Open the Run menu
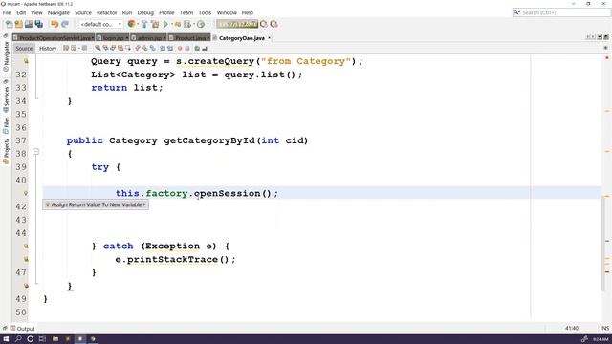612x344 pixels. click(x=127, y=12)
